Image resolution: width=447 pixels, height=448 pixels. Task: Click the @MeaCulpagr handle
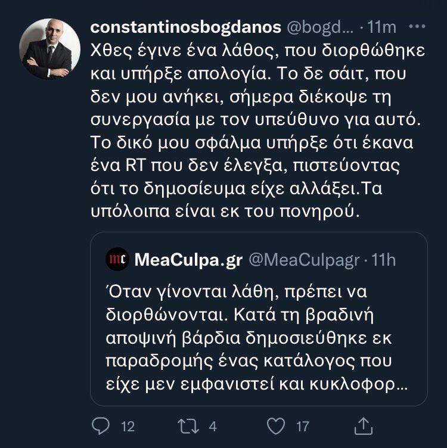point(303,259)
